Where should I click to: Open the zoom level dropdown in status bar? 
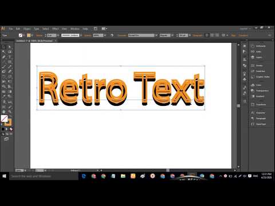[x=25, y=171]
